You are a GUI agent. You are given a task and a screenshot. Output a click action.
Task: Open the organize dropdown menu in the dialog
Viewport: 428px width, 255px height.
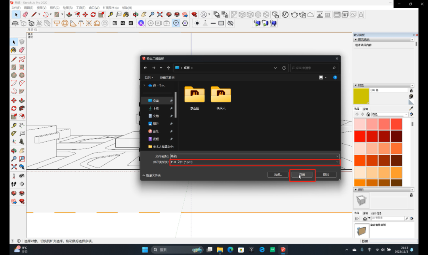click(x=149, y=78)
